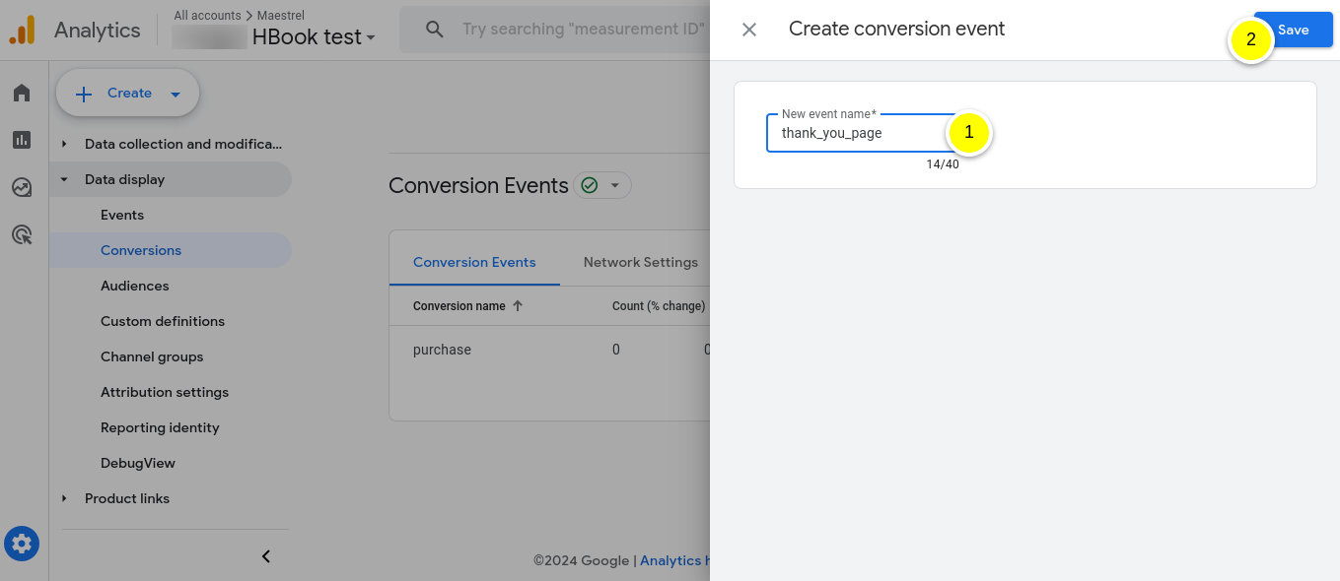Select the Explore icon in sidebar
The image size is (1340, 581).
coord(22,187)
